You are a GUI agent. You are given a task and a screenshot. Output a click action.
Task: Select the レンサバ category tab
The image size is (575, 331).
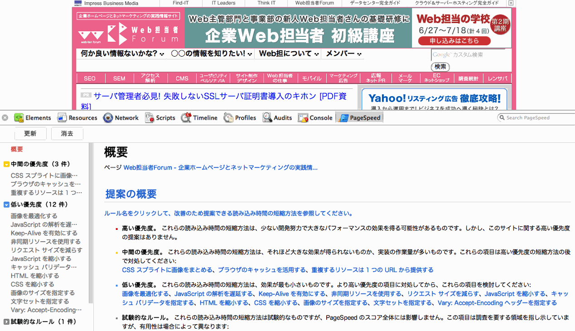pyautogui.click(x=498, y=78)
